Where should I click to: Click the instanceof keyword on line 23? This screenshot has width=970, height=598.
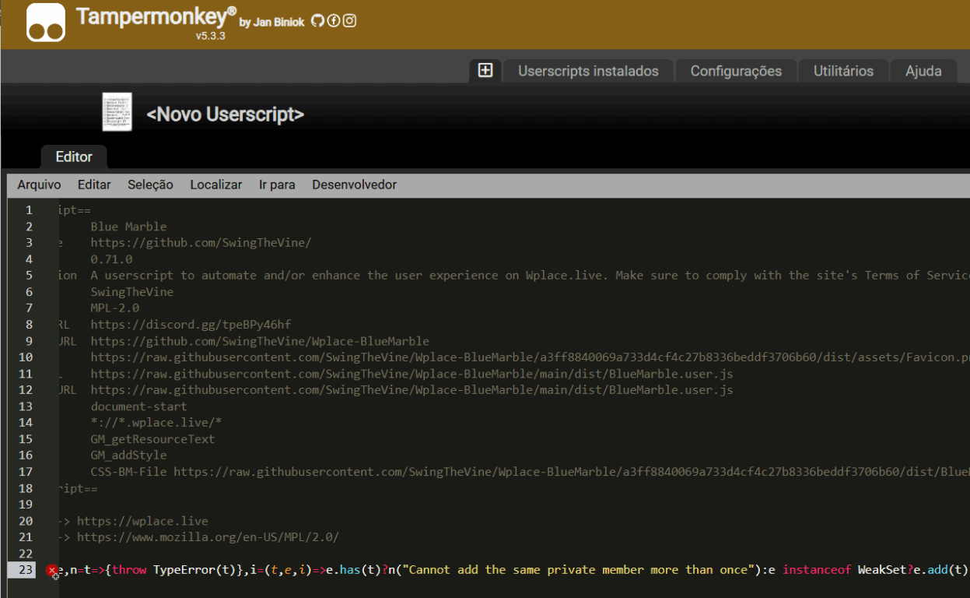(817, 570)
